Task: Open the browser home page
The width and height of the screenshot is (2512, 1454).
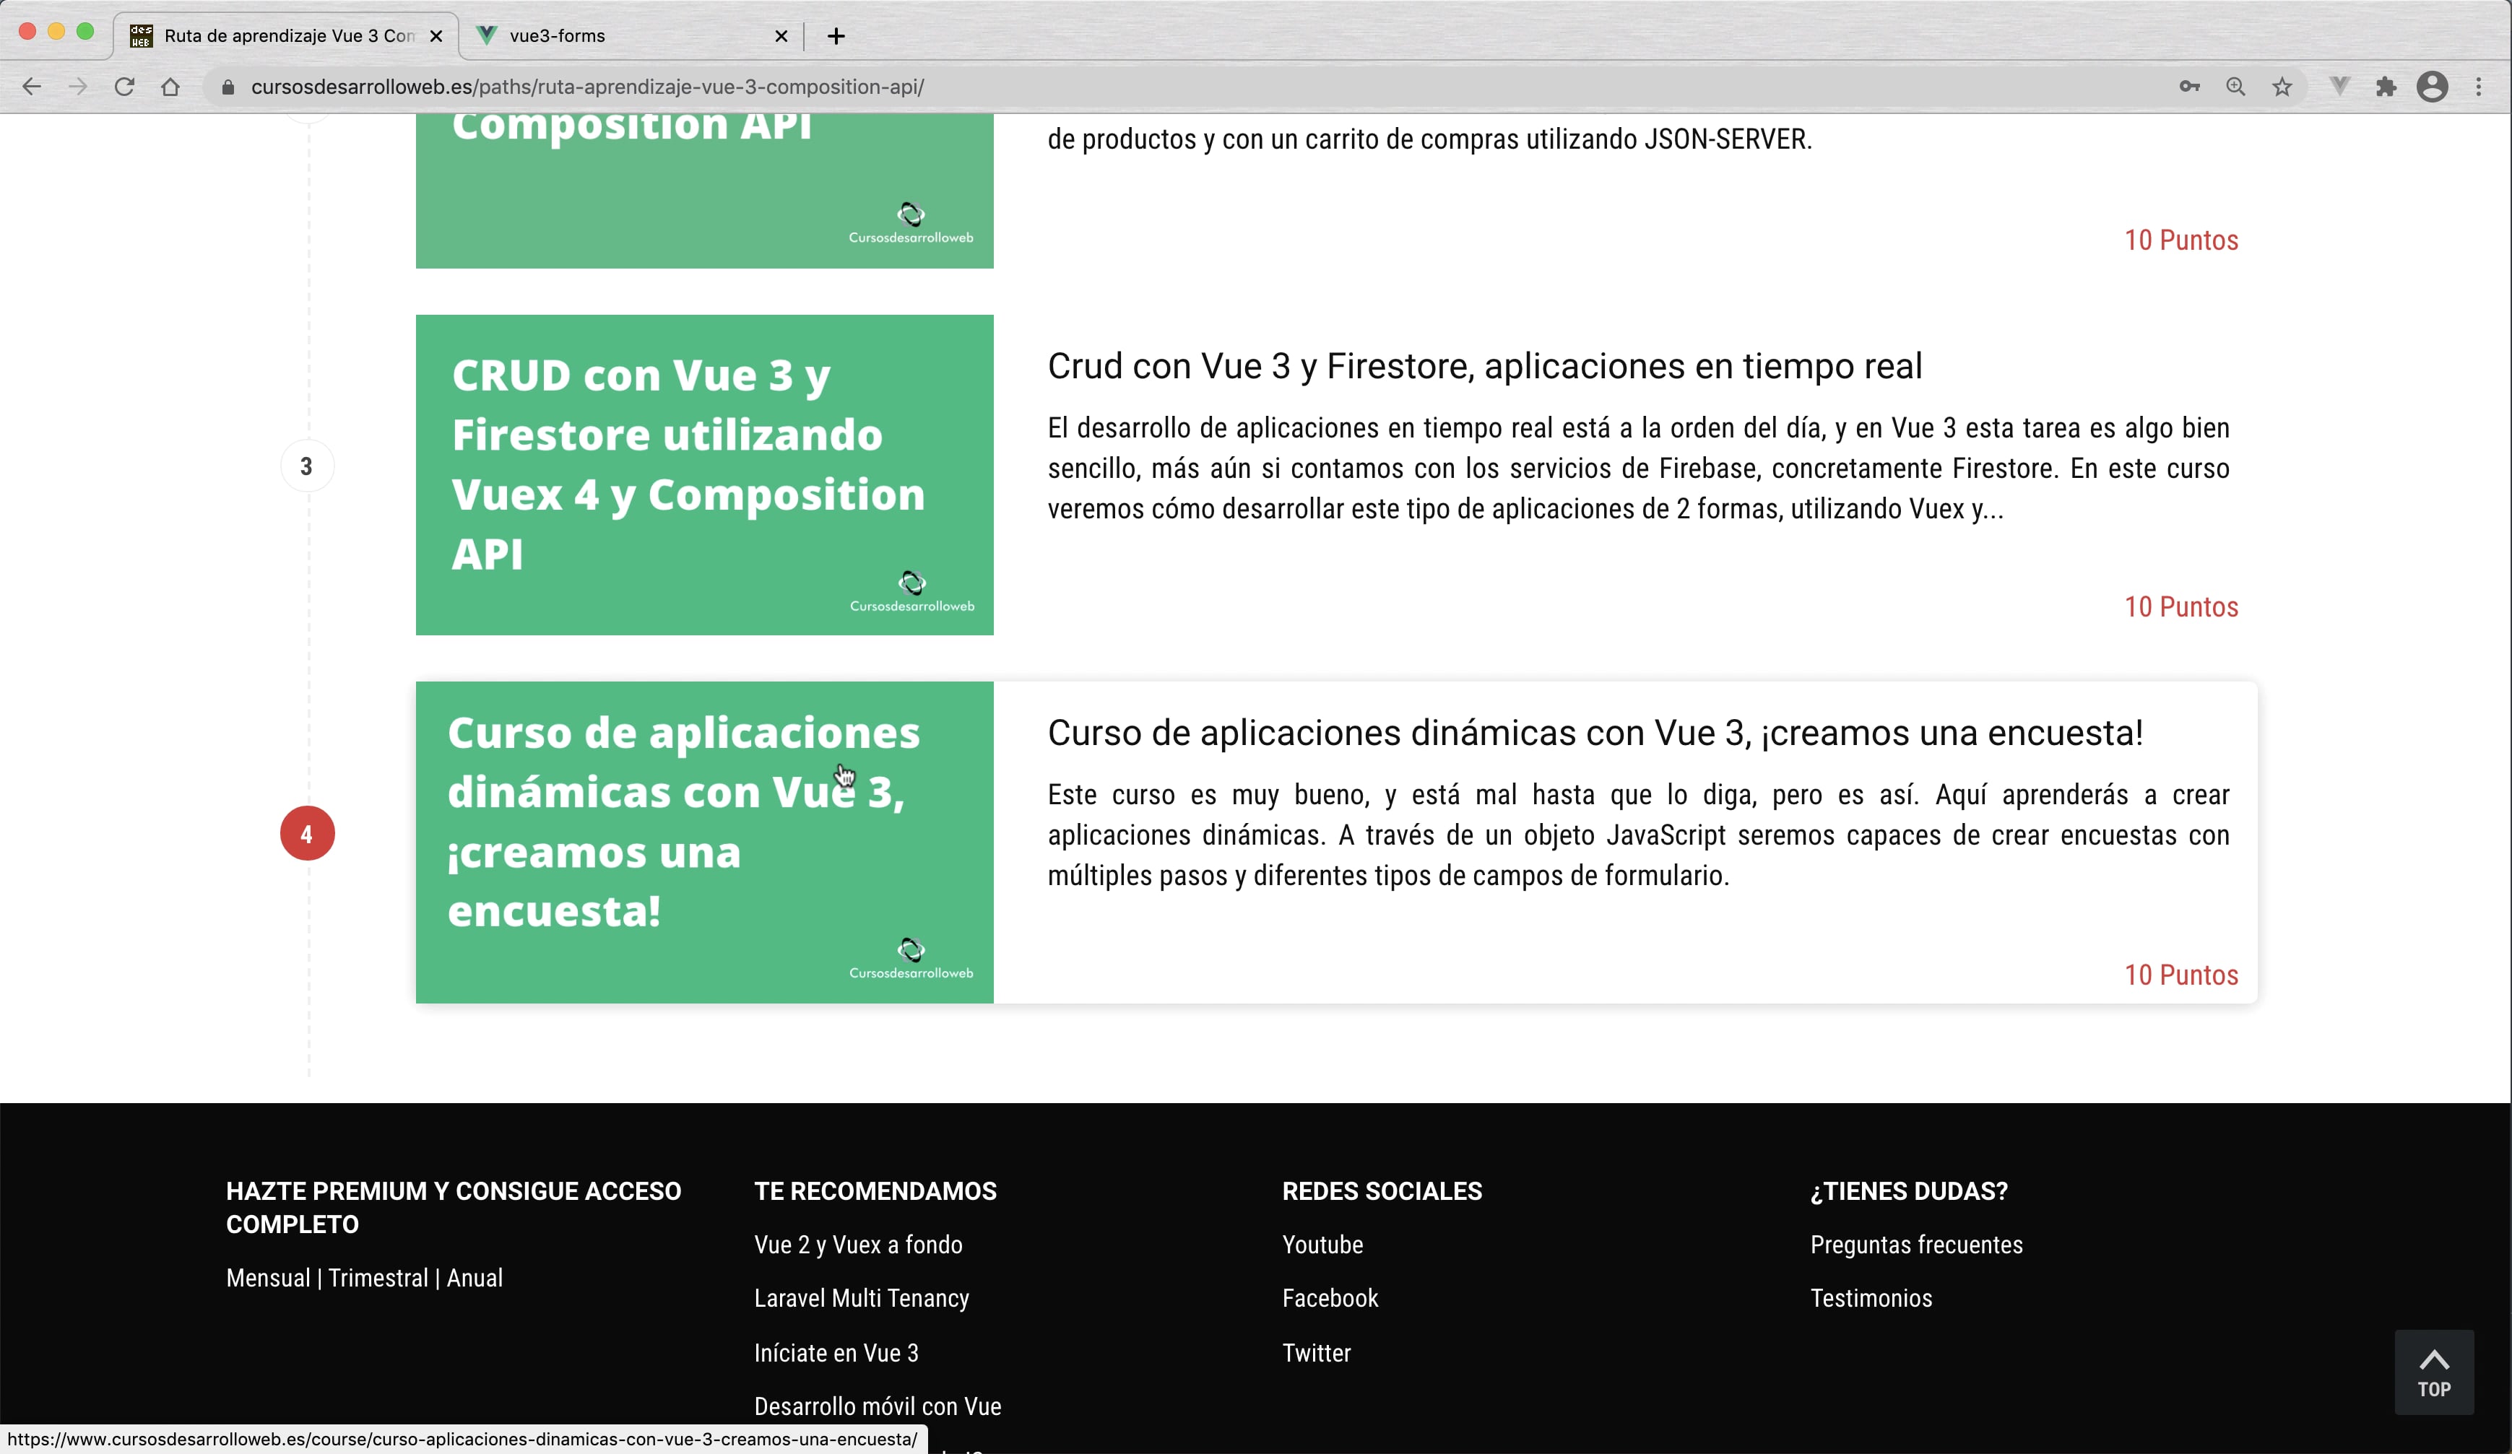Action: point(170,87)
